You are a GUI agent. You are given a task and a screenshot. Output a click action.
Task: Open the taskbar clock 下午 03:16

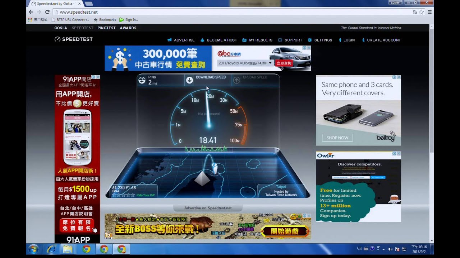(419, 249)
